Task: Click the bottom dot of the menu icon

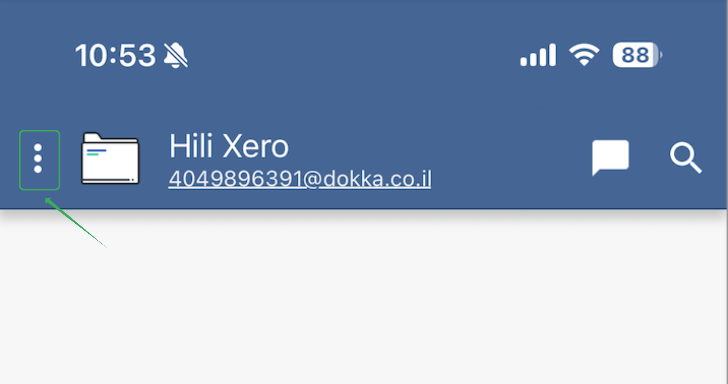Action: [38, 169]
